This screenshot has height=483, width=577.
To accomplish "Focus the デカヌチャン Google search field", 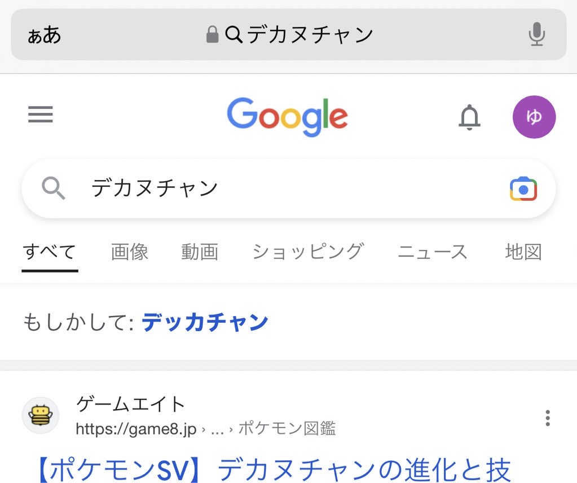I will (289, 189).
